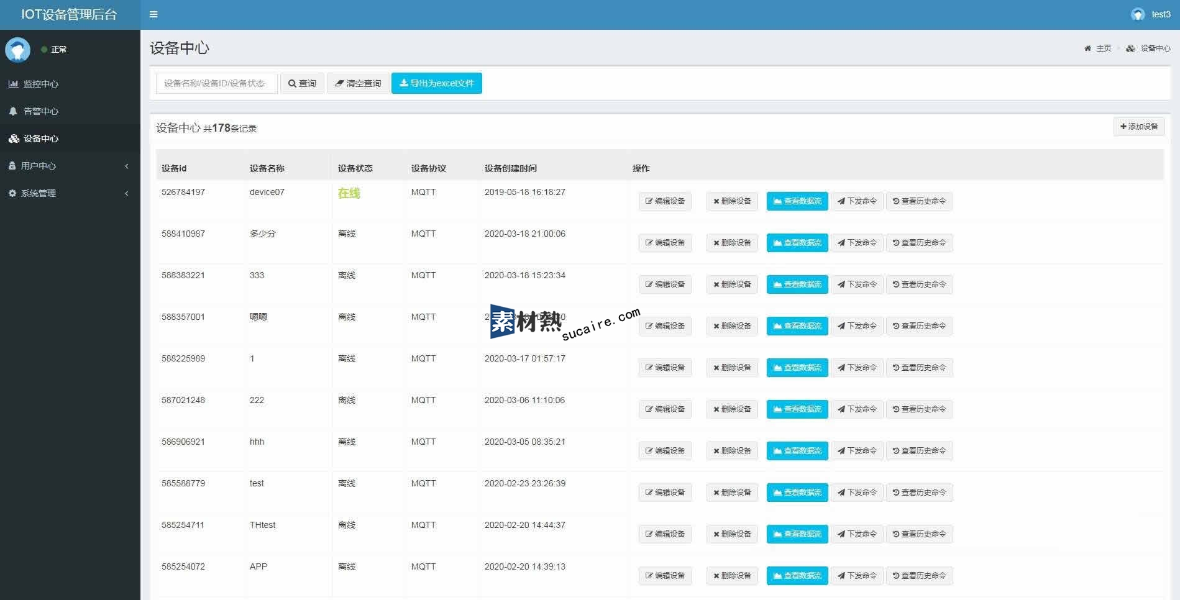The height and width of the screenshot is (600, 1180).
Task: Delete device THtest
Action: click(x=732, y=534)
